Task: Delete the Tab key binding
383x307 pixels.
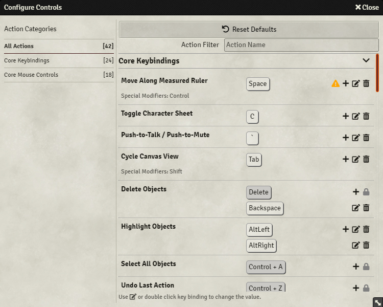Action: pos(366,159)
